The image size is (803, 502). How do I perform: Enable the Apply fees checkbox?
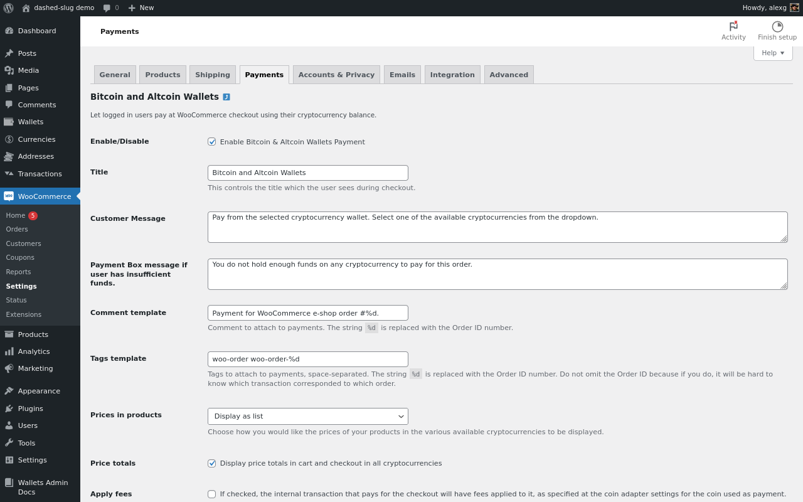point(212,494)
